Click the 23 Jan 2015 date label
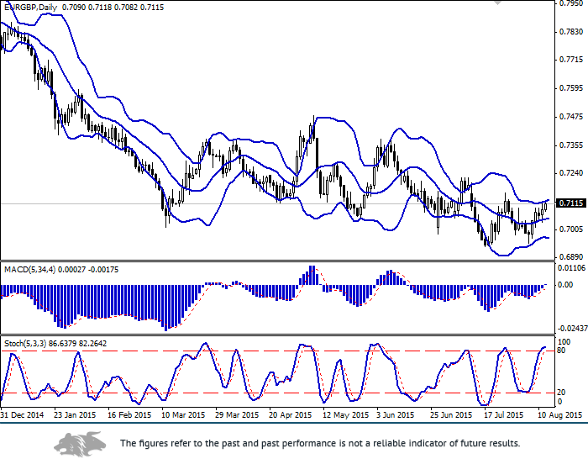 75,415
